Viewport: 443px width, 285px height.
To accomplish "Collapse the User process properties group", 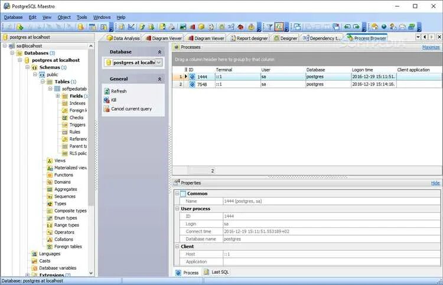I will coord(177,208).
